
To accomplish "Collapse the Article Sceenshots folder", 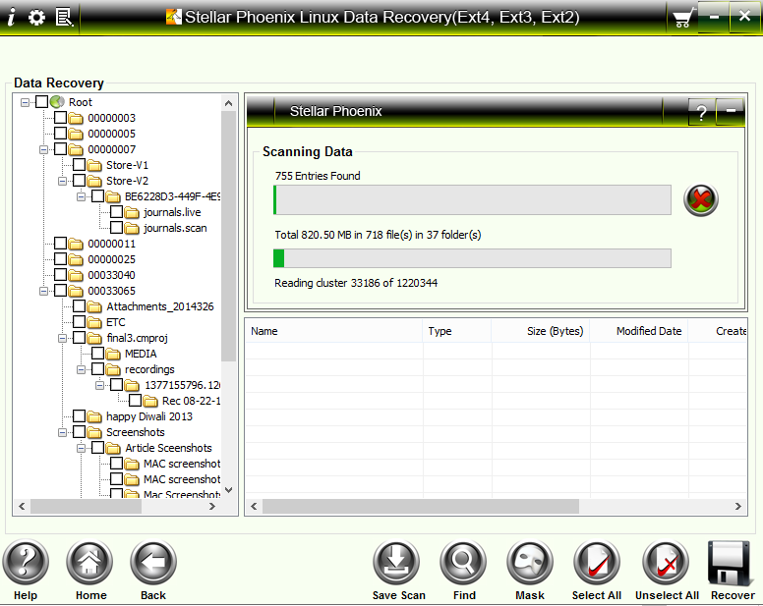I will click(82, 448).
